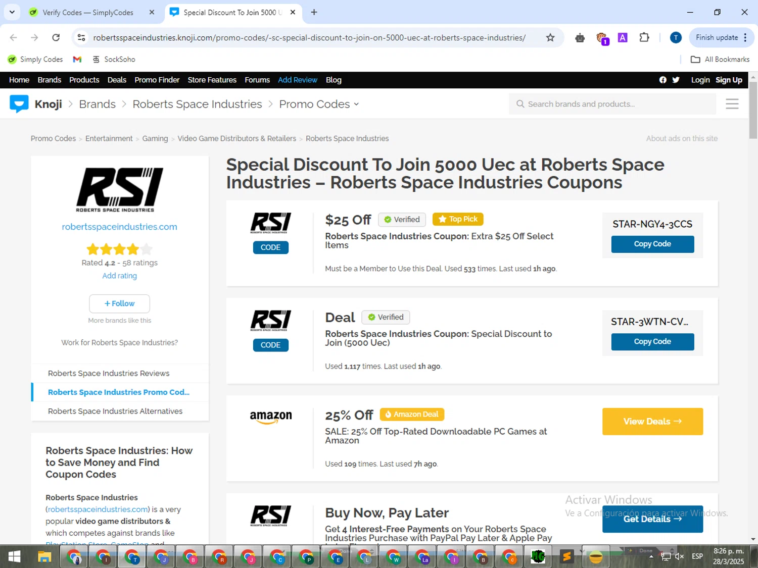758x568 pixels.
Task: Open Knoji Twitter icon
Action: (676, 80)
